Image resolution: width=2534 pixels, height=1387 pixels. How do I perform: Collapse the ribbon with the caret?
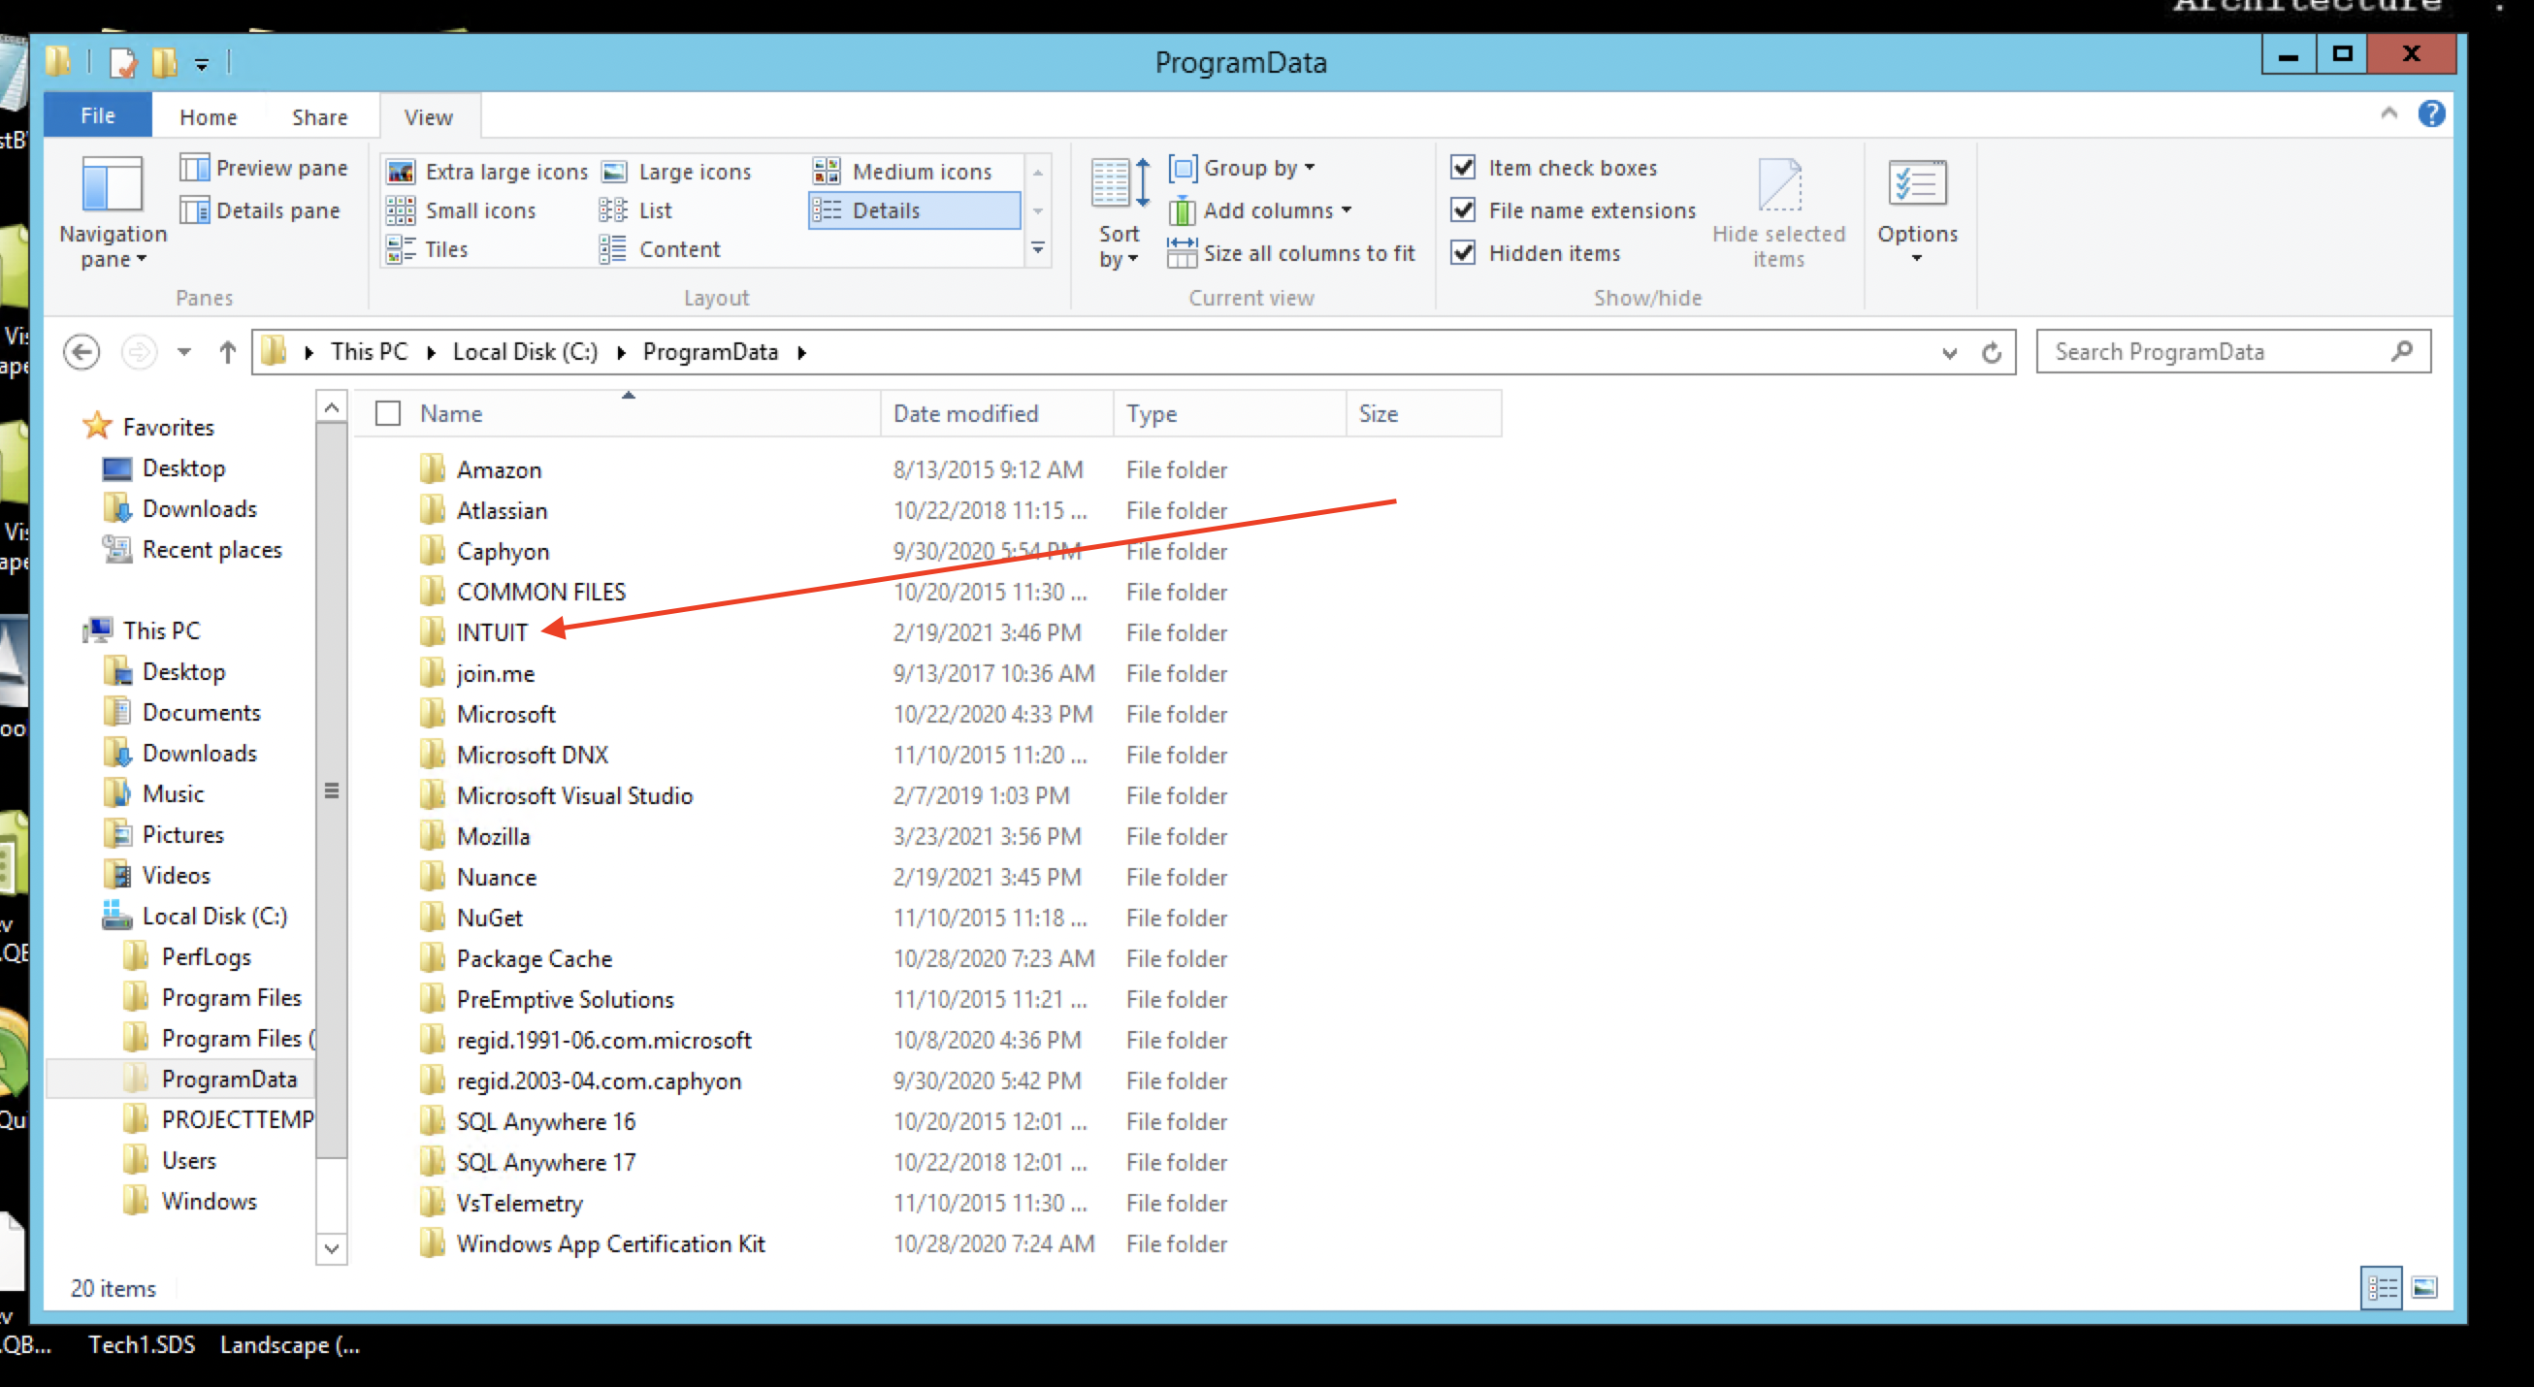(x=2388, y=114)
